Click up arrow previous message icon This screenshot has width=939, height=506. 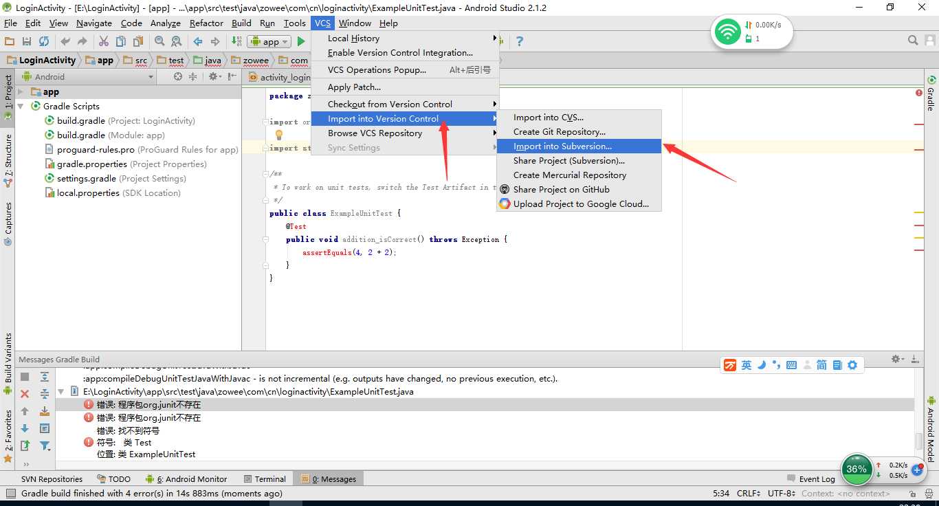point(25,411)
